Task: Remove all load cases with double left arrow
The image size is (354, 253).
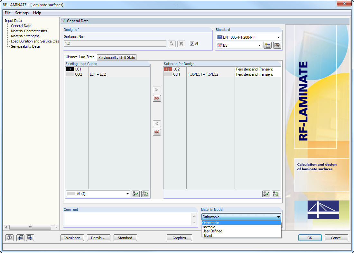Action: [157, 132]
